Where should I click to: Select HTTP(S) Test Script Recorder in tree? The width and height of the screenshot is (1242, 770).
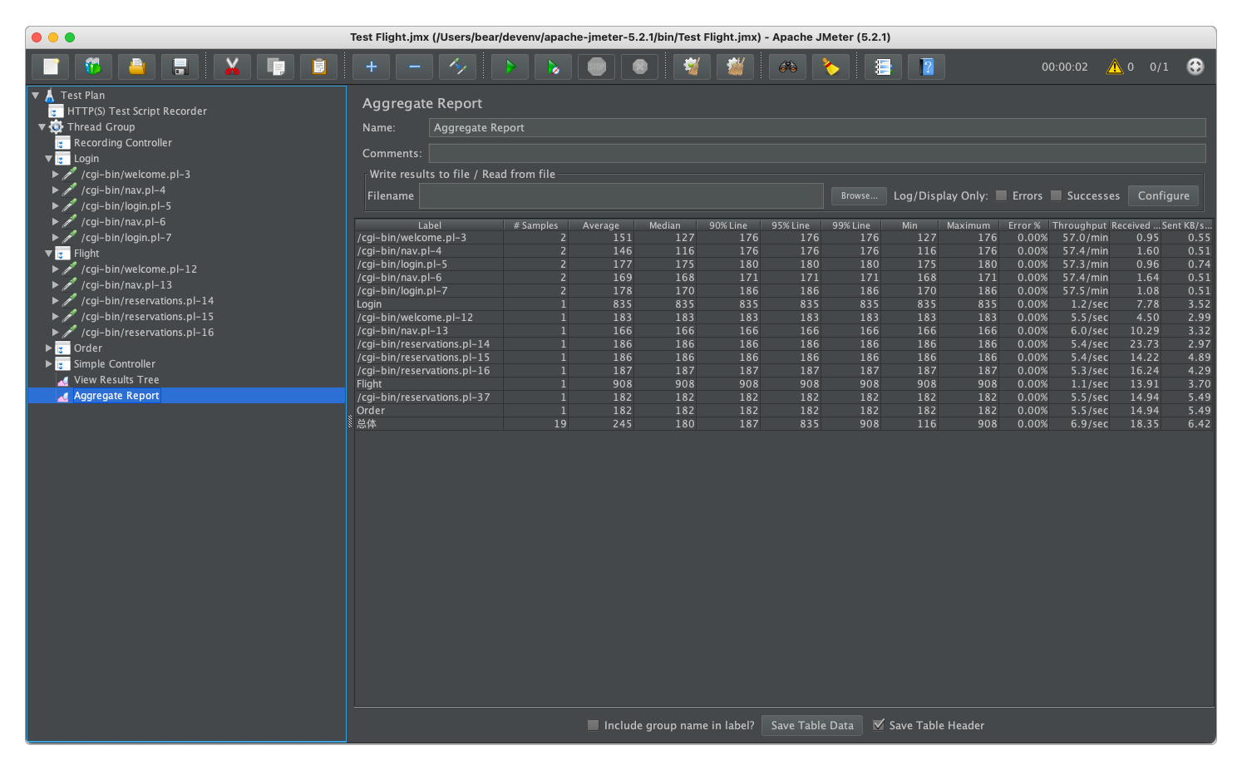pyautogui.click(x=137, y=111)
